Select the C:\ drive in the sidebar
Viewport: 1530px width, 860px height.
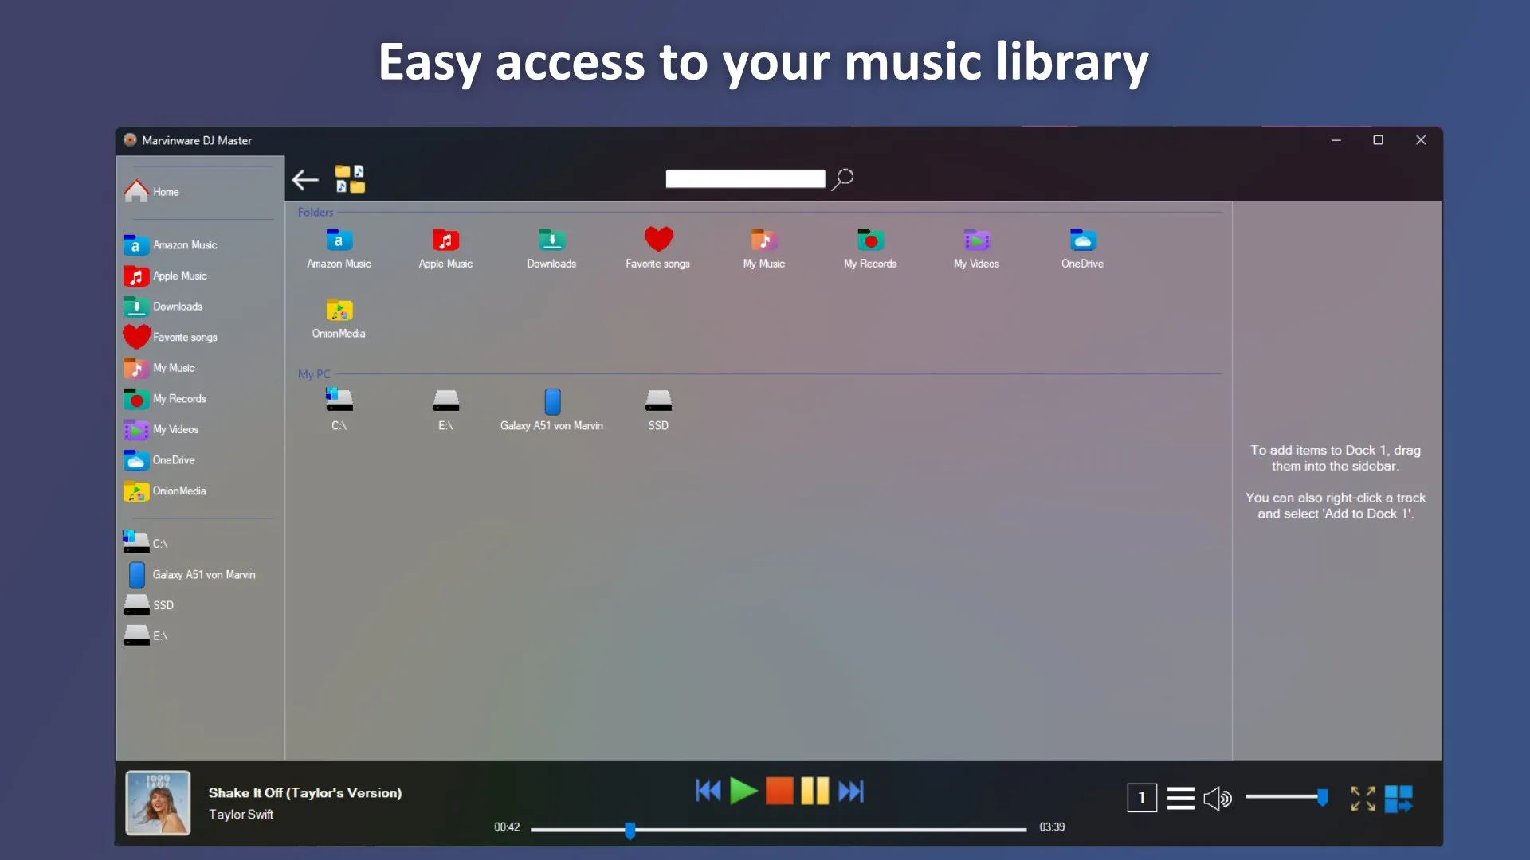coord(146,543)
